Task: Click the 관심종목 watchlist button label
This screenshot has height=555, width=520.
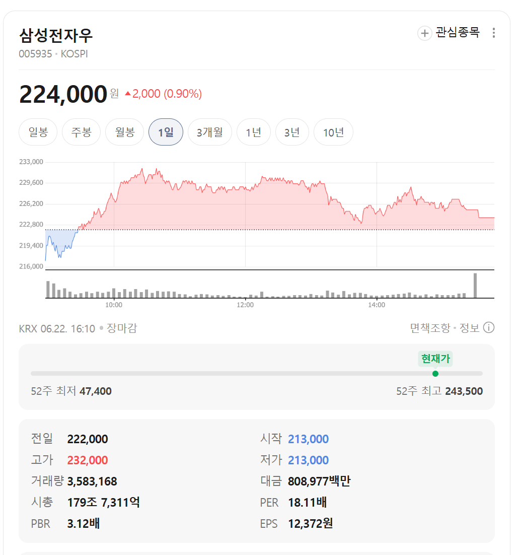Action: click(x=458, y=33)
